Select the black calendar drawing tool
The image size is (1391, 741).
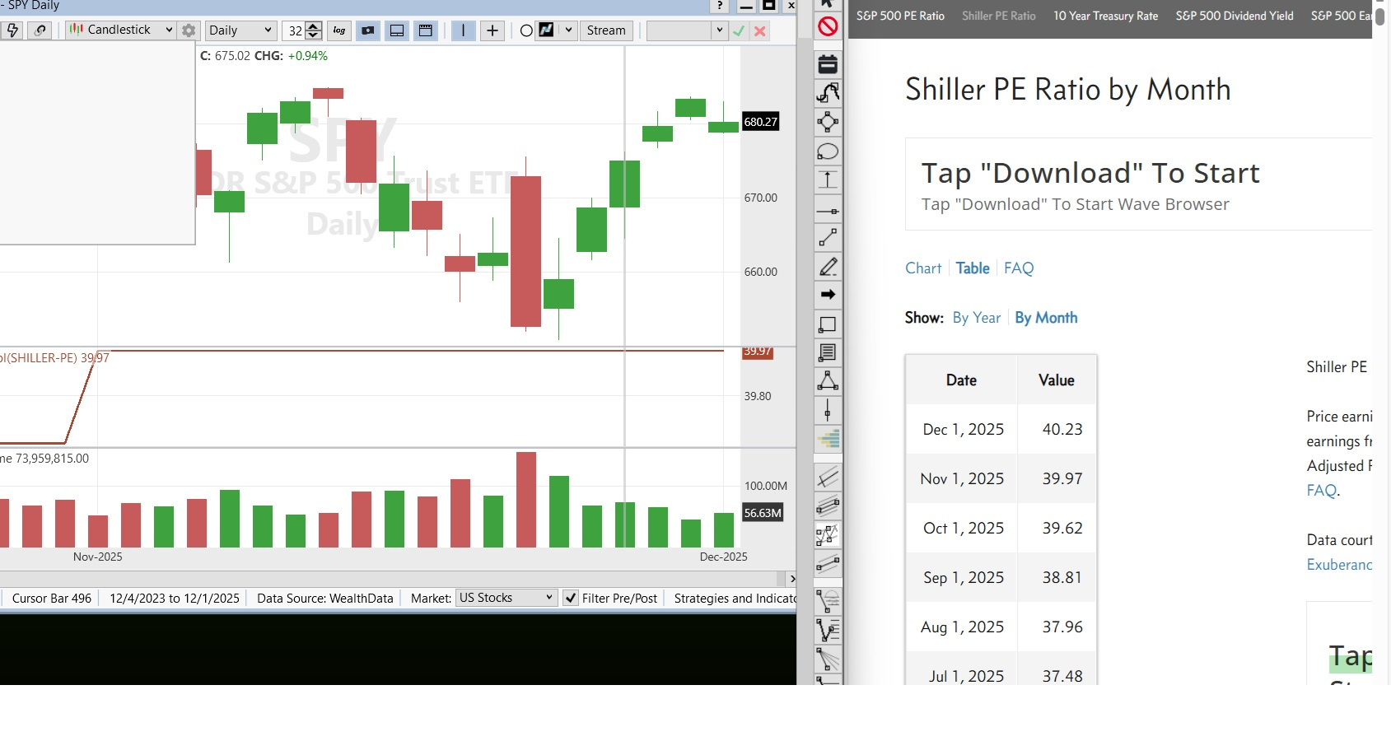[x=828, y=63]
